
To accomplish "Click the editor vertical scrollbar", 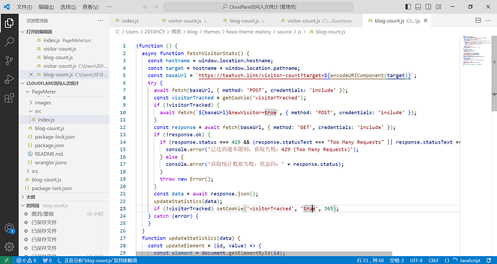I will pos(494,73).
